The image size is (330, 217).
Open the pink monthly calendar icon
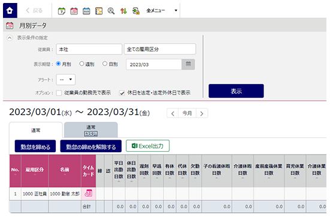coord(74,11)
